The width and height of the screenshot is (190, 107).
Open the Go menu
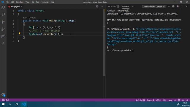pyautogui.click(x=33, y=2)
